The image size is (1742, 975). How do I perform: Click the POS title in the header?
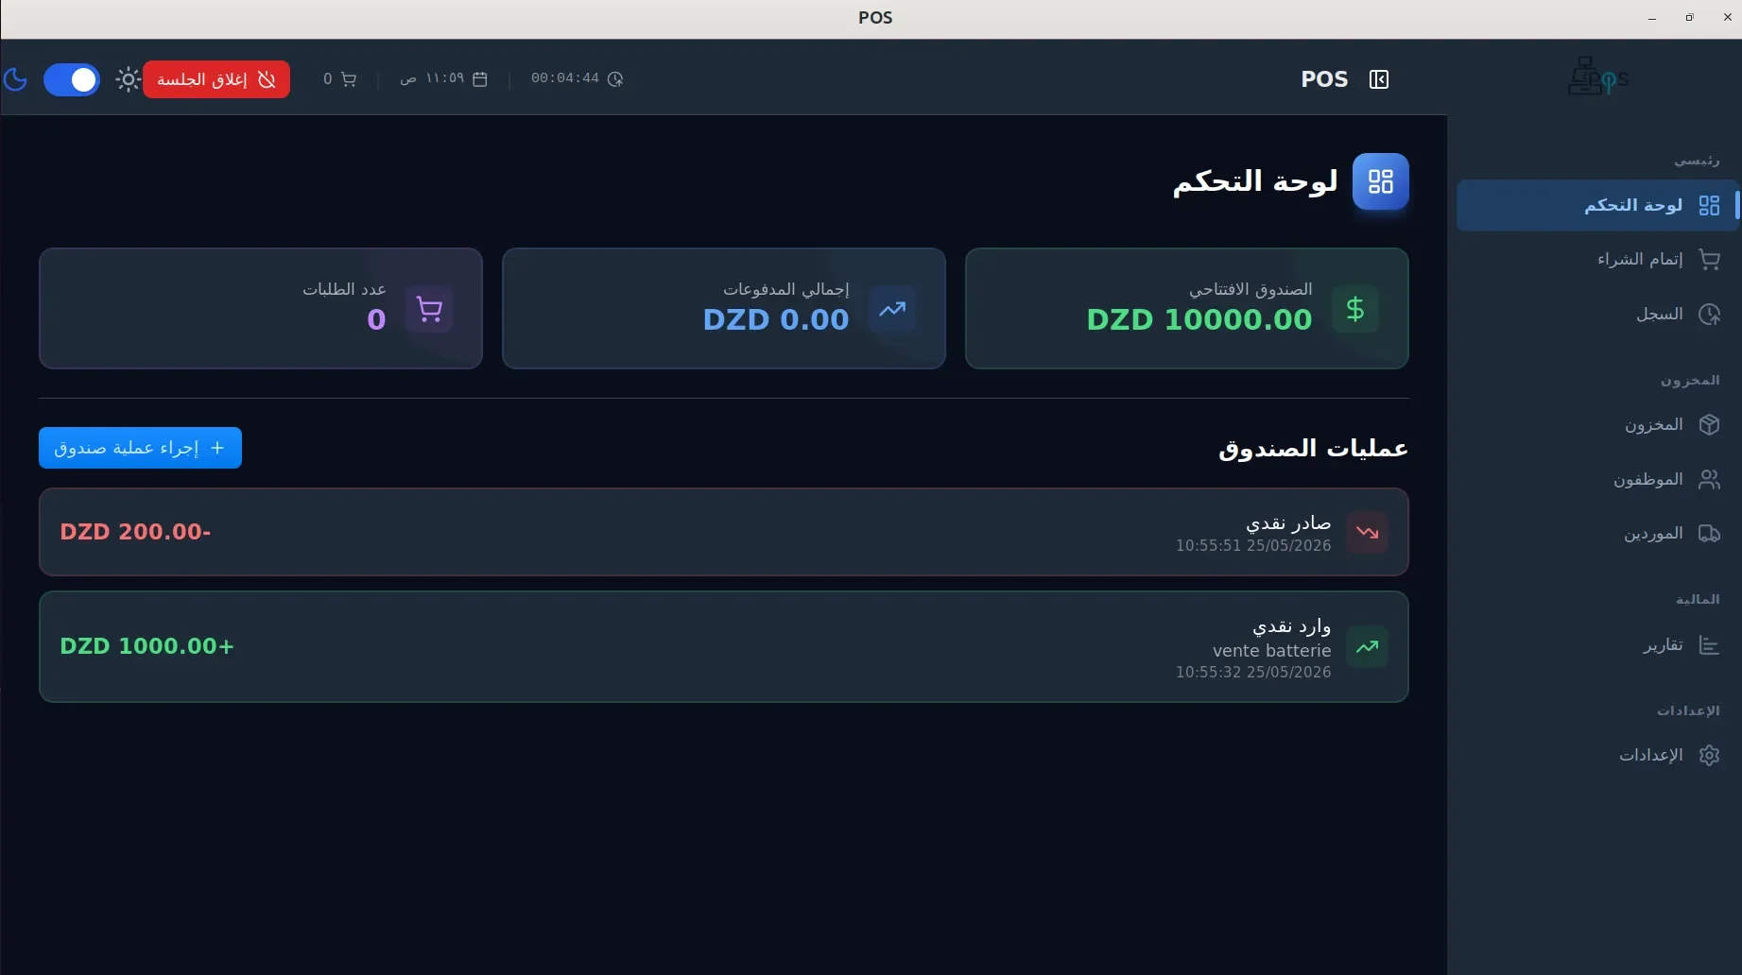click(1324, 79)
